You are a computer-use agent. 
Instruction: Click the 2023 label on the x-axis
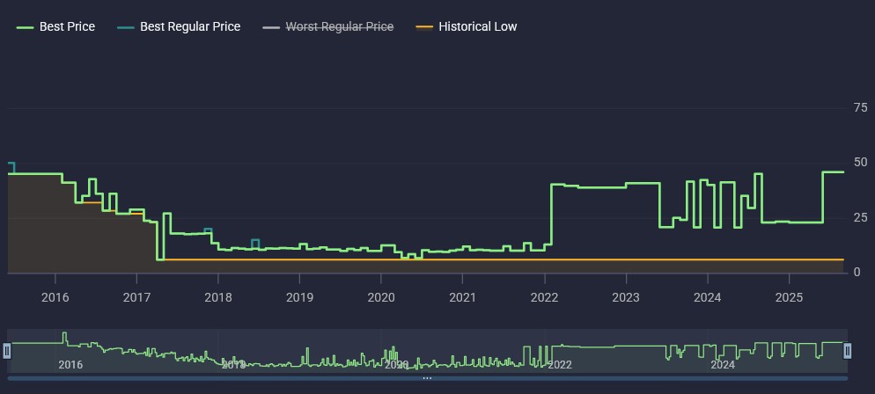coord(626,297)
